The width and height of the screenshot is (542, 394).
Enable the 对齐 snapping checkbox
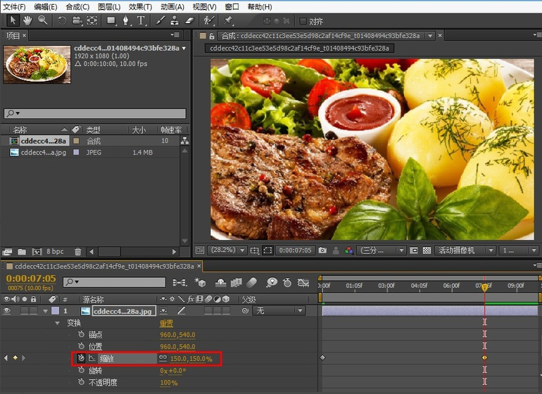(x=303, y=21)
